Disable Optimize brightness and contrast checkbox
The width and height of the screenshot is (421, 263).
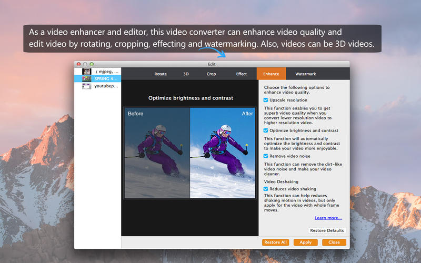pos(266,130)
